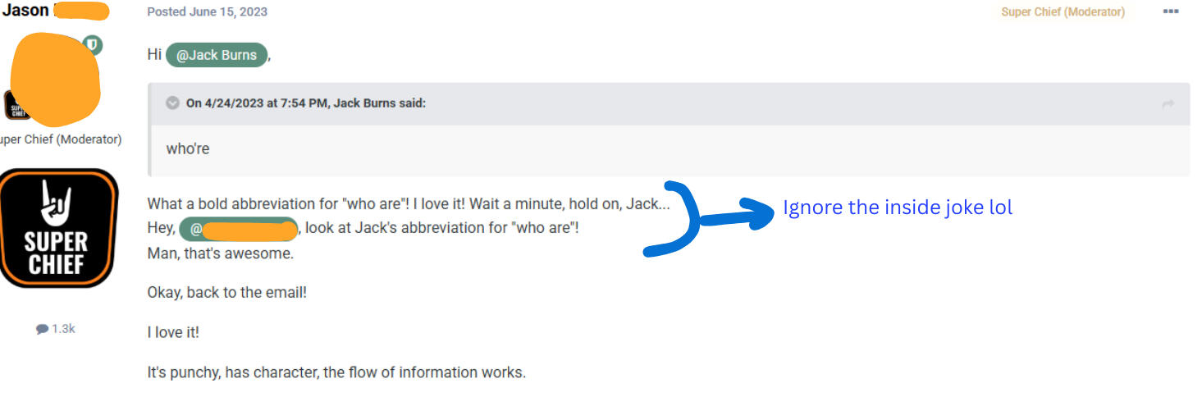Click the moderator shield badge on avatar
Viewport: 1202px width, 397px height.
click(x=94, y=44)
